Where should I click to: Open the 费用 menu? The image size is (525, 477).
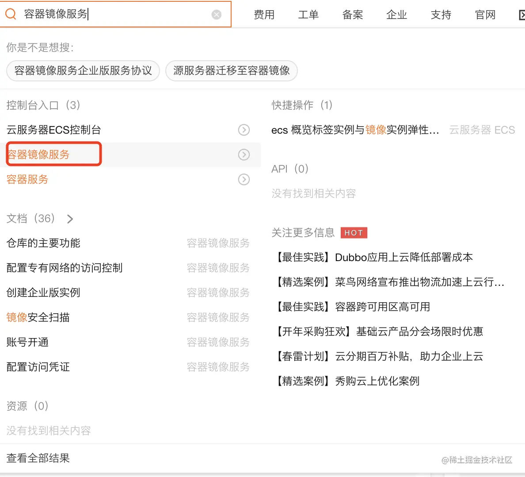coord(264,15)
